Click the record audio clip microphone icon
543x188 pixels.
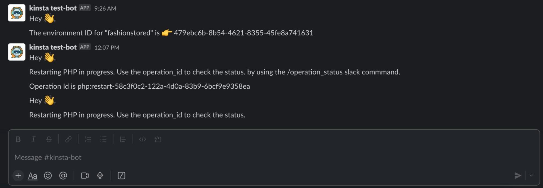tap(100, 176)
